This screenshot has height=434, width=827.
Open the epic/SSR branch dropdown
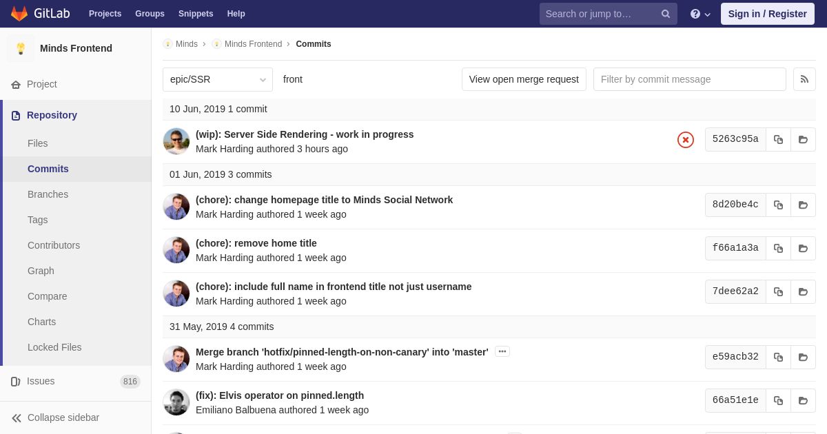pos(218,79)
